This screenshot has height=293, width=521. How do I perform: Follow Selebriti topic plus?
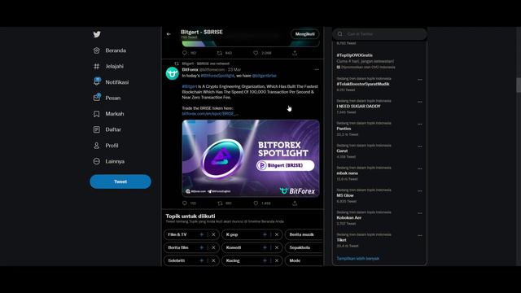[x=201, y=260]
